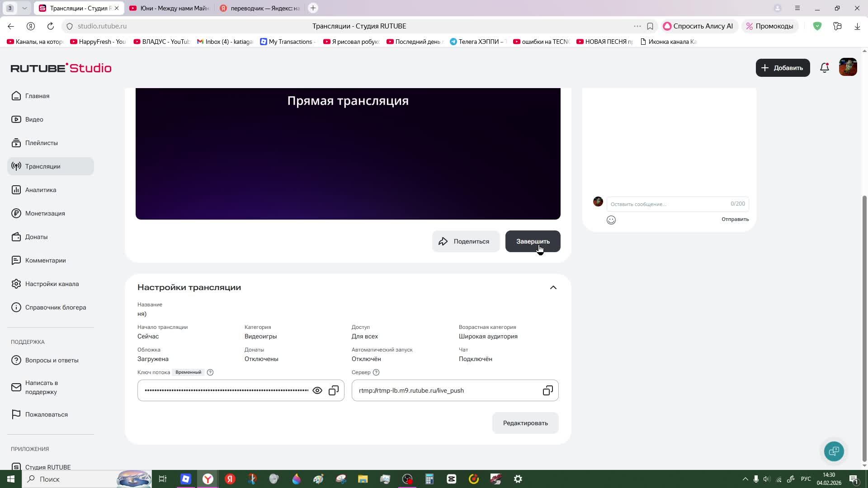Launch OBS Studio from the taskbar
This screenshot has width=868, height=488.
pyautogui.click(x=407, y=479)
